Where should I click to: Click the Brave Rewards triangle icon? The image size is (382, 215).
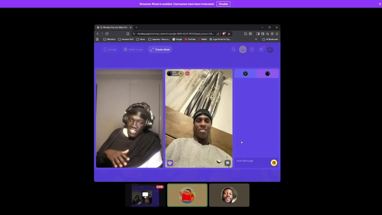[229, 34]
